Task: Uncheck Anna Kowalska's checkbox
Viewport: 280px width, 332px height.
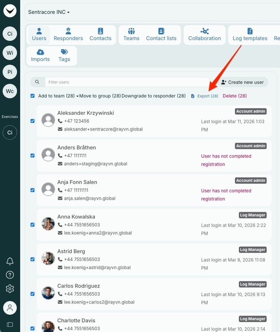Action: 32,225
